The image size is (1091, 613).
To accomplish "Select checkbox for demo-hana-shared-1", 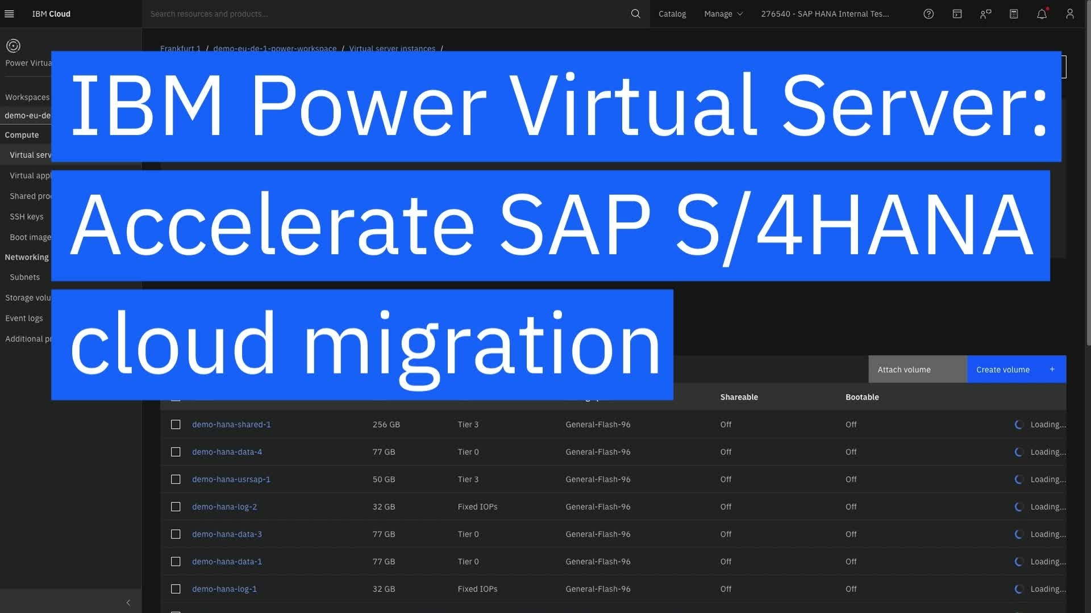I will (x=176, y=425).
